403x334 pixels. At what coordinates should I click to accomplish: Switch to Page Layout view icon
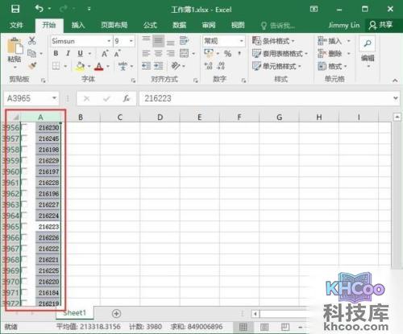[x=264, y=327]
